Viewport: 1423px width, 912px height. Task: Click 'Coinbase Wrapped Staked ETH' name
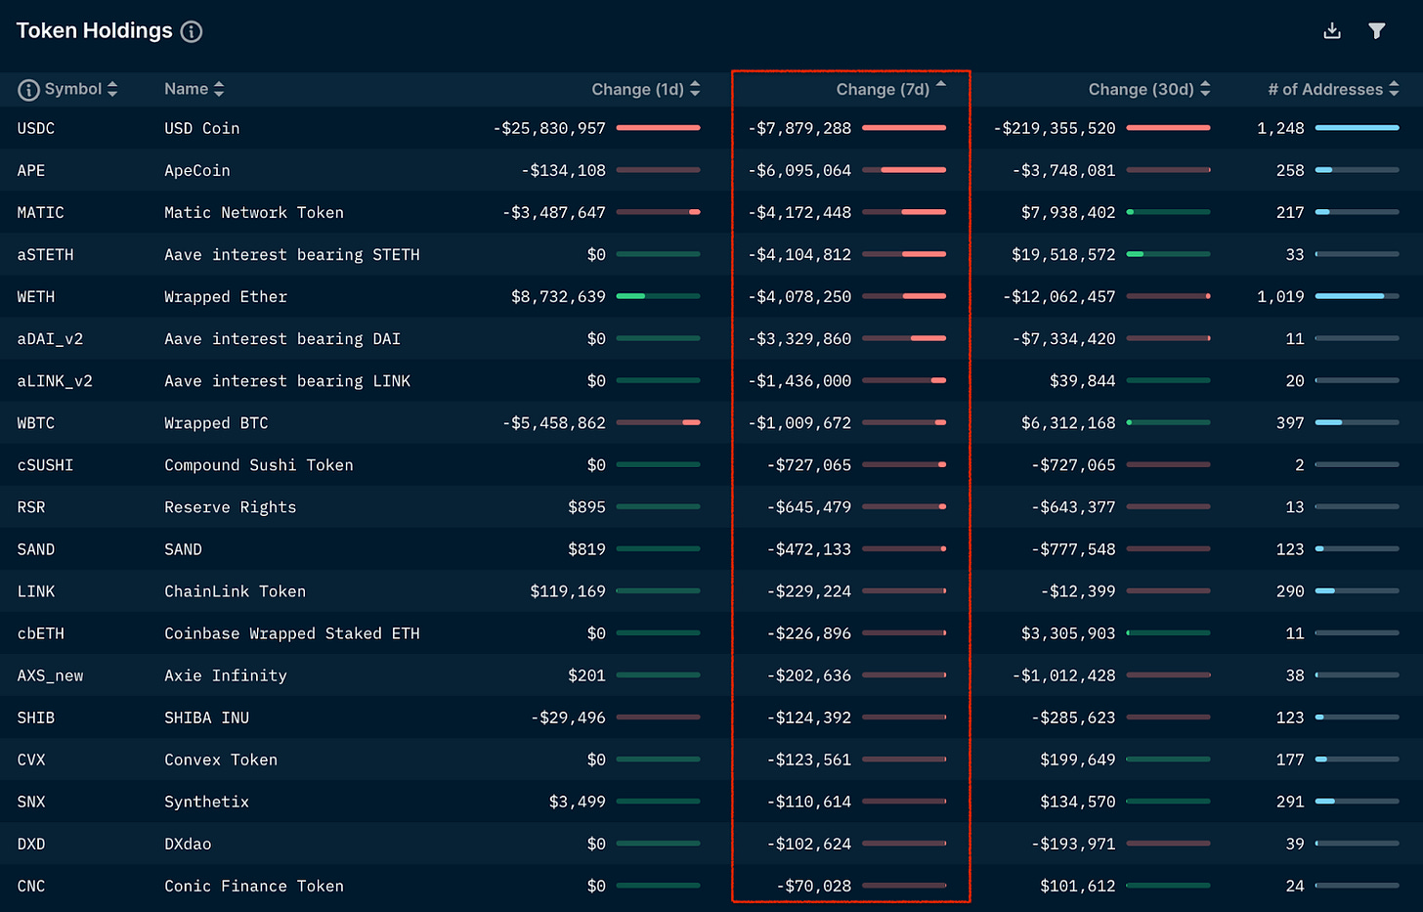292,632
